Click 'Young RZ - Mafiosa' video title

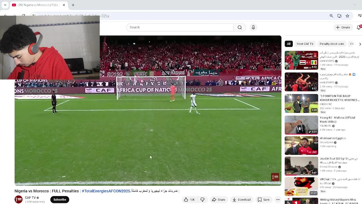click(x=337, y=120)
